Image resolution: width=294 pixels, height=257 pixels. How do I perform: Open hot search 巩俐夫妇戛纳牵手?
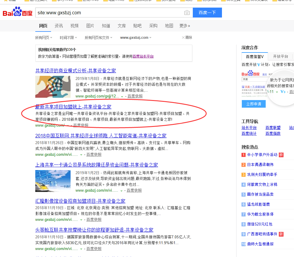click(262, 175)
